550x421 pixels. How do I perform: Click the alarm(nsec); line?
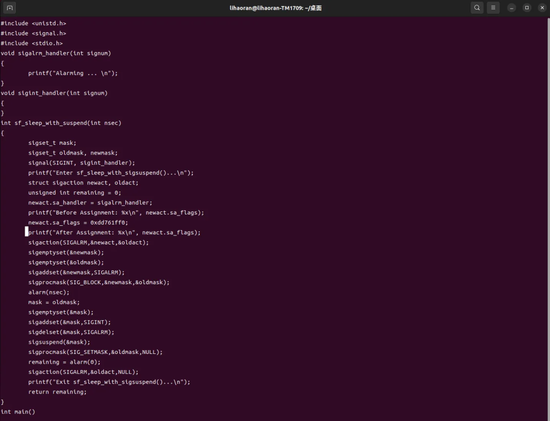49,292
